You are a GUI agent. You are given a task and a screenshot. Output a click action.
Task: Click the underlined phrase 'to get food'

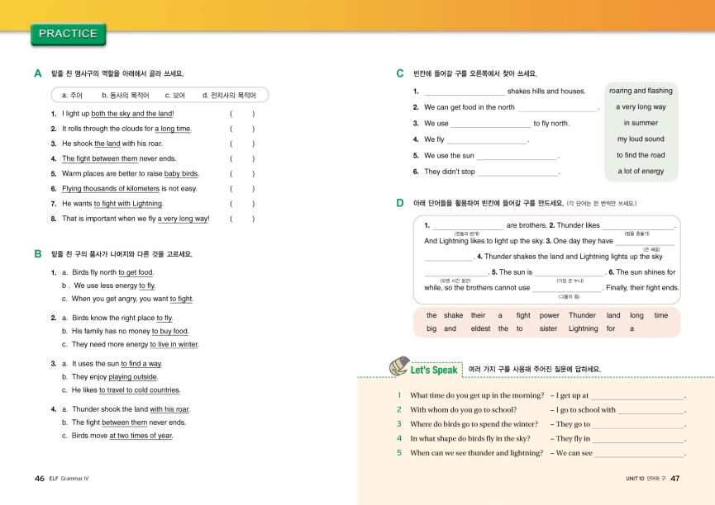[x=136, y=272]
